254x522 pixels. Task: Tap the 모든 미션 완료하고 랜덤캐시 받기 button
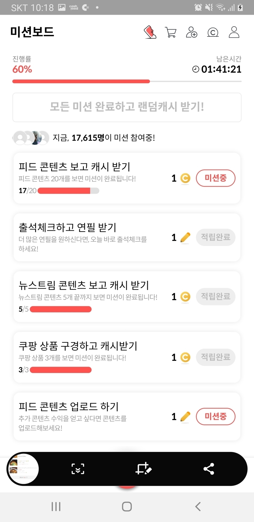pyautogui.click(x=127, y=107)
